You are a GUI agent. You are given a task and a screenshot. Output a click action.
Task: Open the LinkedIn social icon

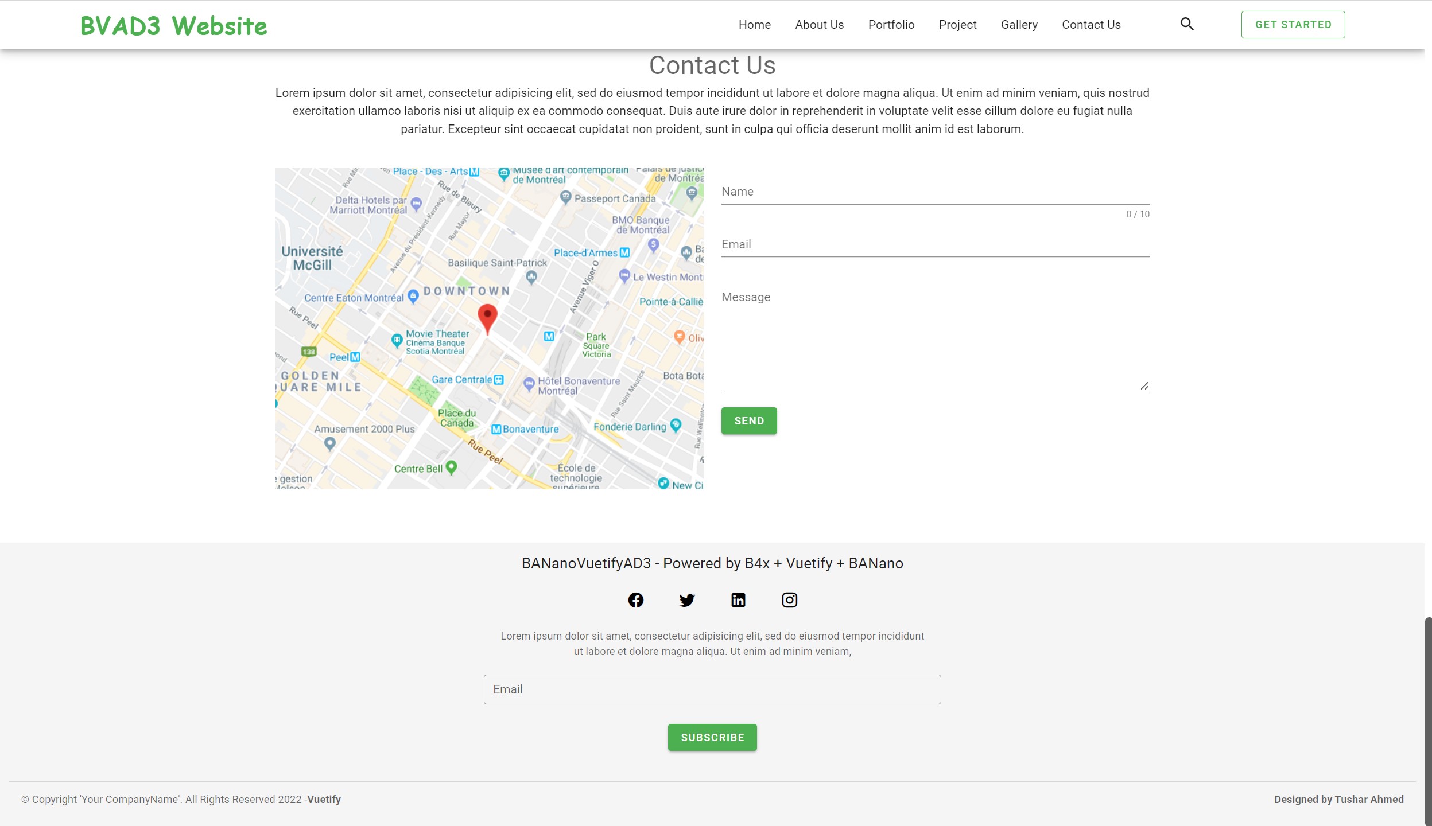[738, 600]
